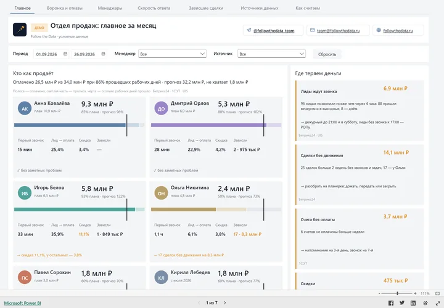Click the Где теряем деньги heading
The image size is (444, 308).
pos(318,73)
